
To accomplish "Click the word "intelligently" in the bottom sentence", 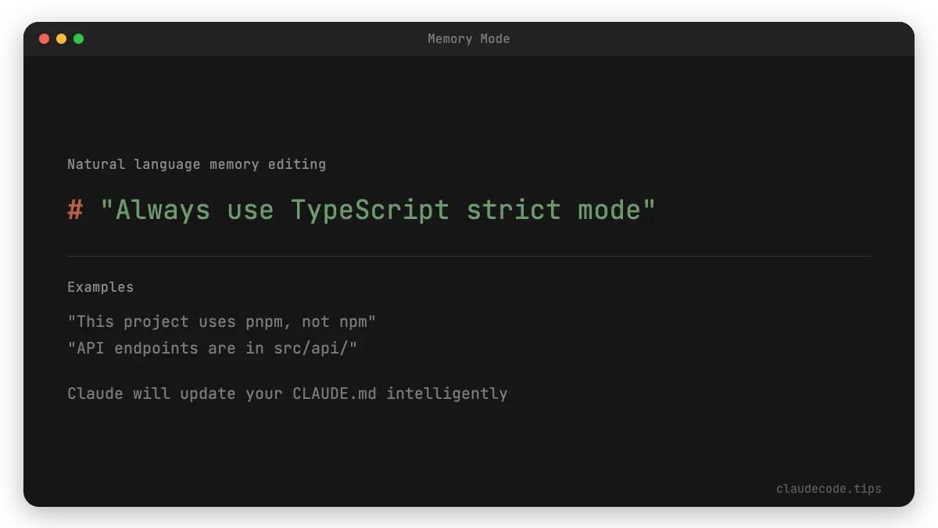I will tap(447, 393).
